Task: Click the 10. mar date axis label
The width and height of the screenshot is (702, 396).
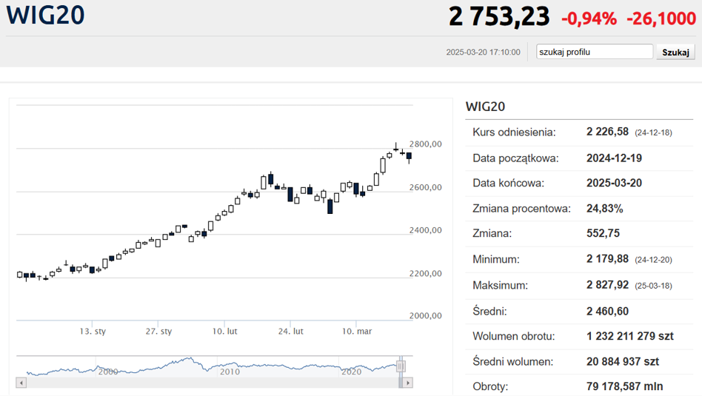Action: [x=357, y=332]
